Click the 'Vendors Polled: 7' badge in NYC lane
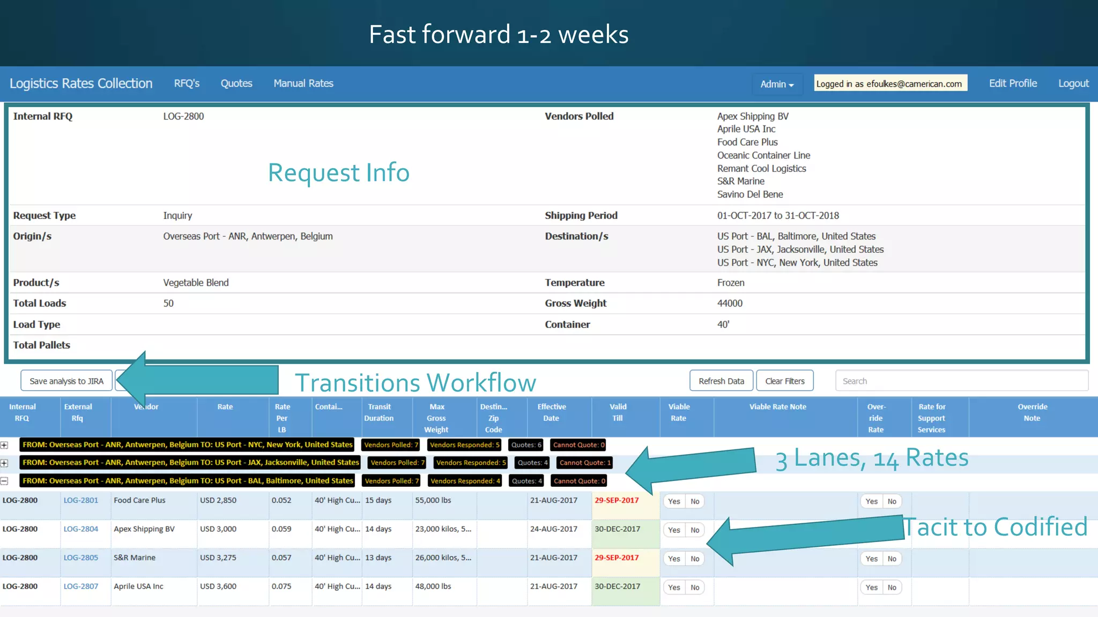The image size is (1098, 617). [391, 445]
